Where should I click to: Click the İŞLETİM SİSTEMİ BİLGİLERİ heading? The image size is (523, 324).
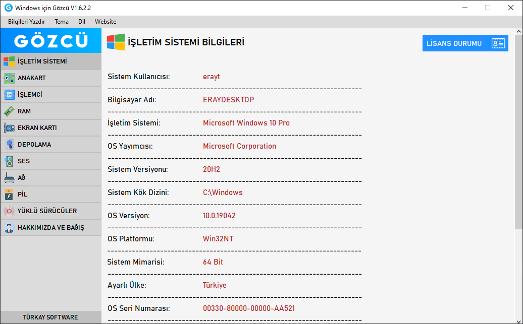[x=186, y=42]
